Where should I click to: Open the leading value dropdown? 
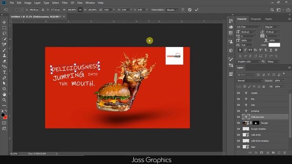click(x=278, y=32)
